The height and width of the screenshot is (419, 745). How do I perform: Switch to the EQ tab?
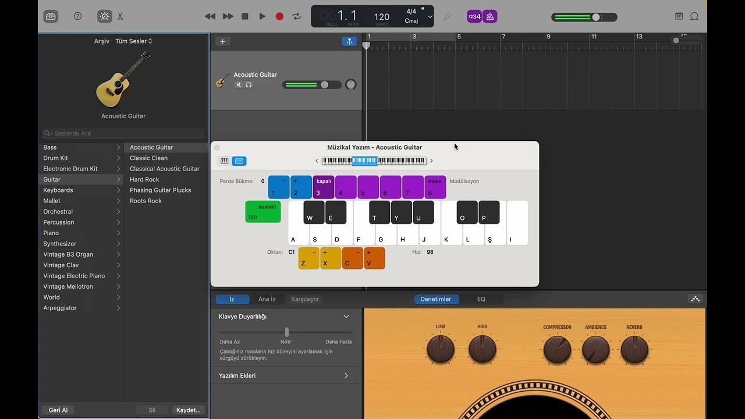click(481, 299)
